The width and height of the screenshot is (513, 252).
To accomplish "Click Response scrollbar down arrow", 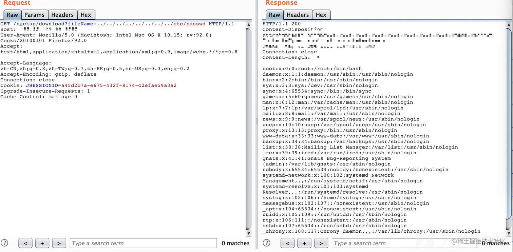I will click(509, 233).
